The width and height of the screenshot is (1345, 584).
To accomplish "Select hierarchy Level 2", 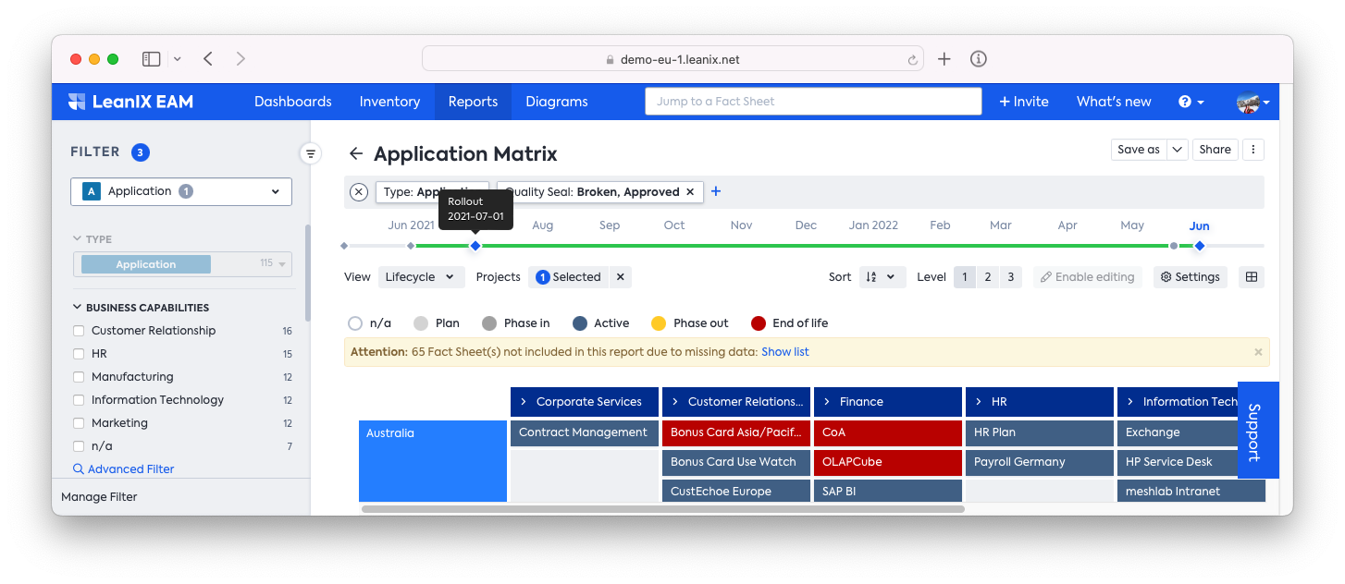I will click(988, 277).
